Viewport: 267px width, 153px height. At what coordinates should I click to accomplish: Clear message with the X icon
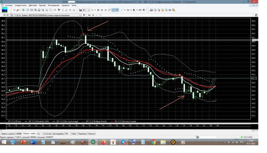click(x=84, y=15)
